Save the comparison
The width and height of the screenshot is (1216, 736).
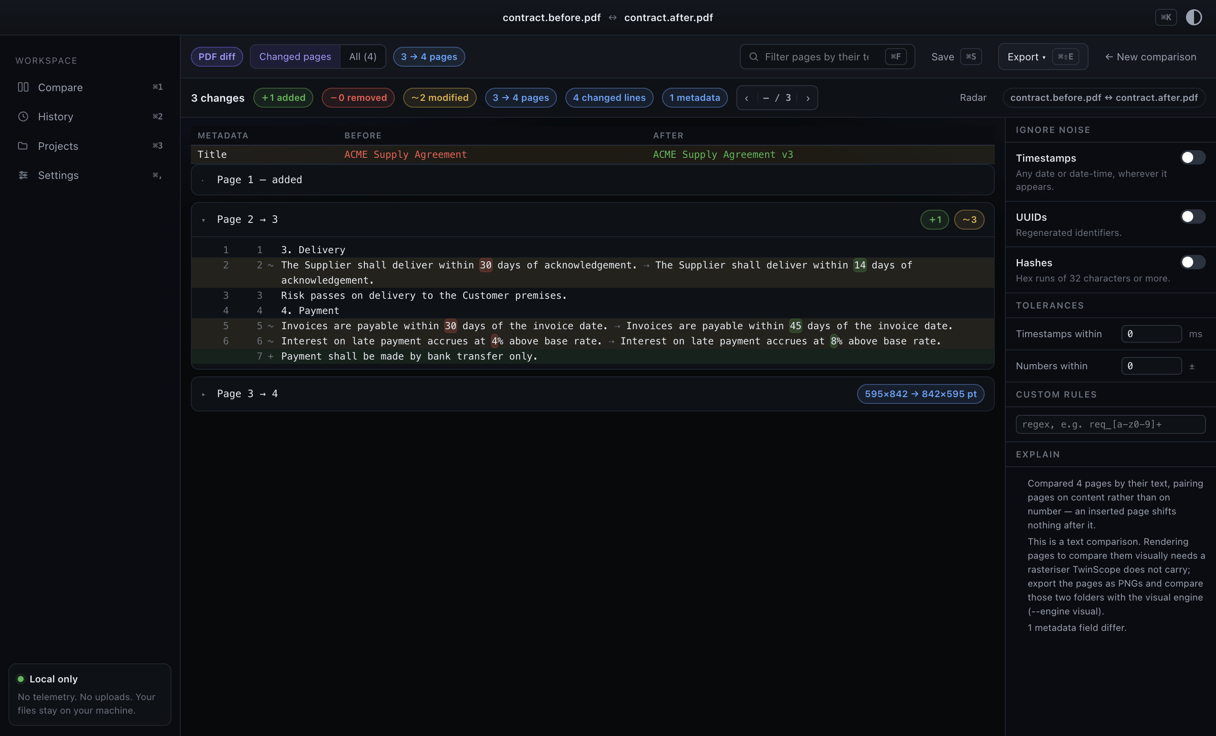(956, 57)
